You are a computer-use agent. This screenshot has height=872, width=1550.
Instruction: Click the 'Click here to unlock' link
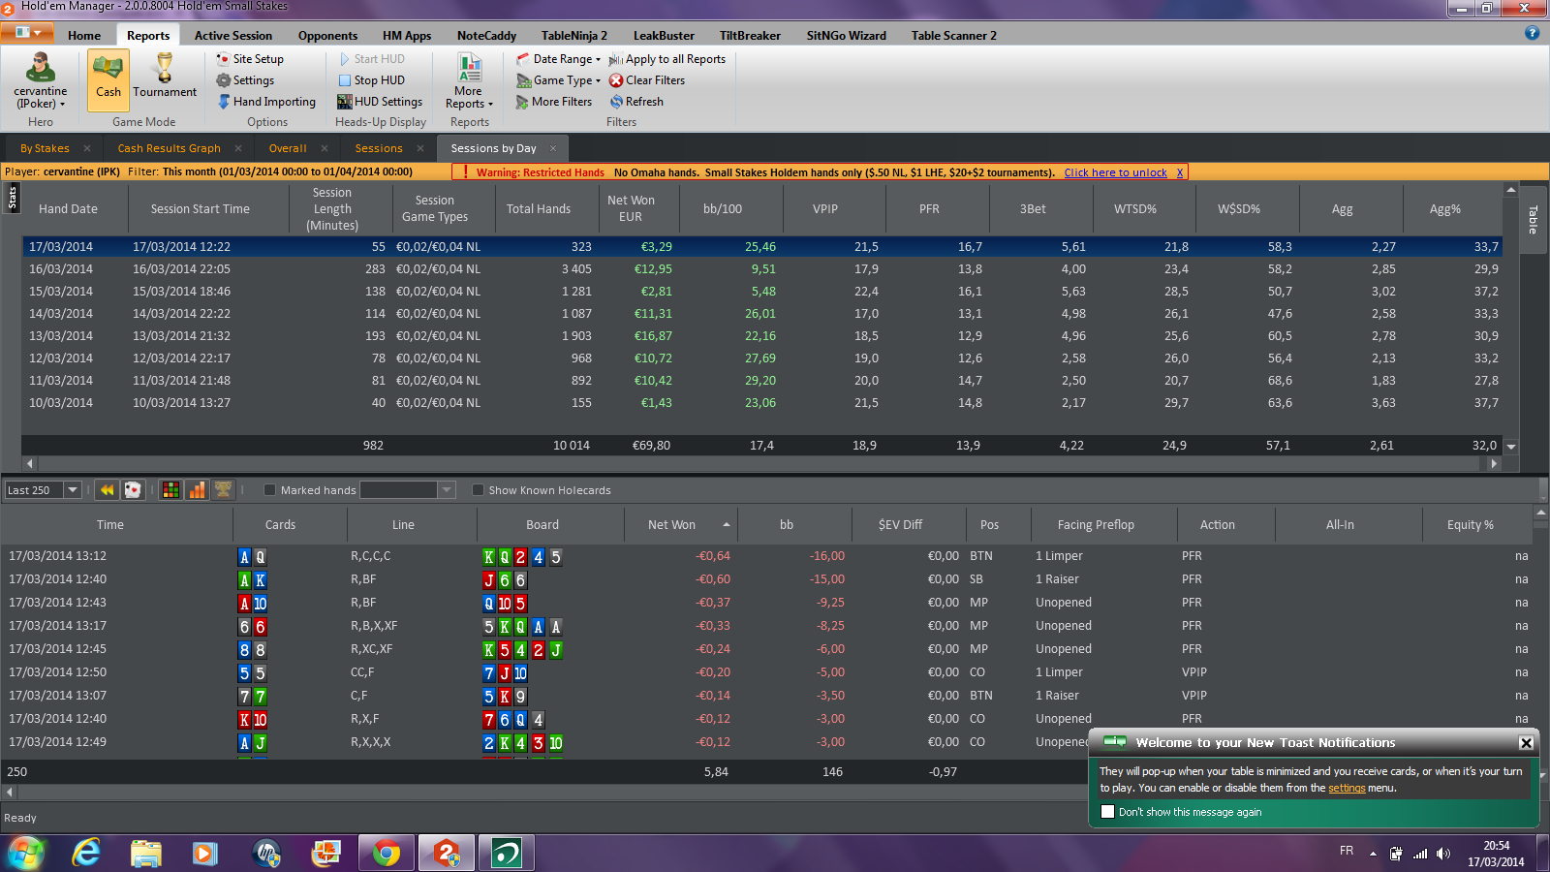coord(1115,172)
